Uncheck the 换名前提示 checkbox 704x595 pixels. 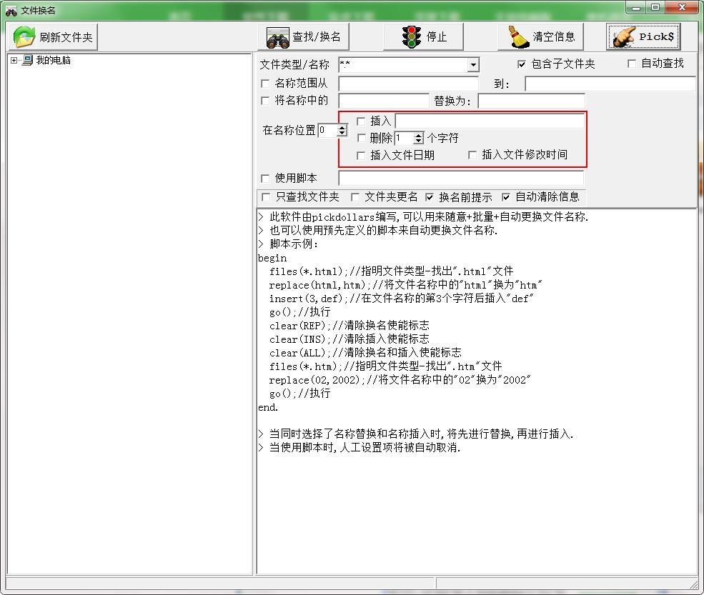430,197
